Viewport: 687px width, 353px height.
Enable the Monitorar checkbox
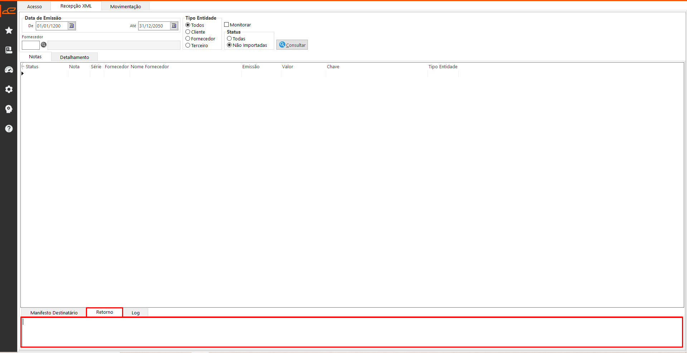click(227, 25)
